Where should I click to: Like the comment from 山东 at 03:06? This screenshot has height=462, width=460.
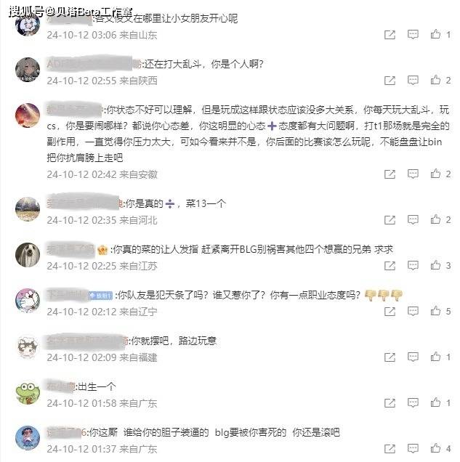pyautogui.click(x=435, y=34)
